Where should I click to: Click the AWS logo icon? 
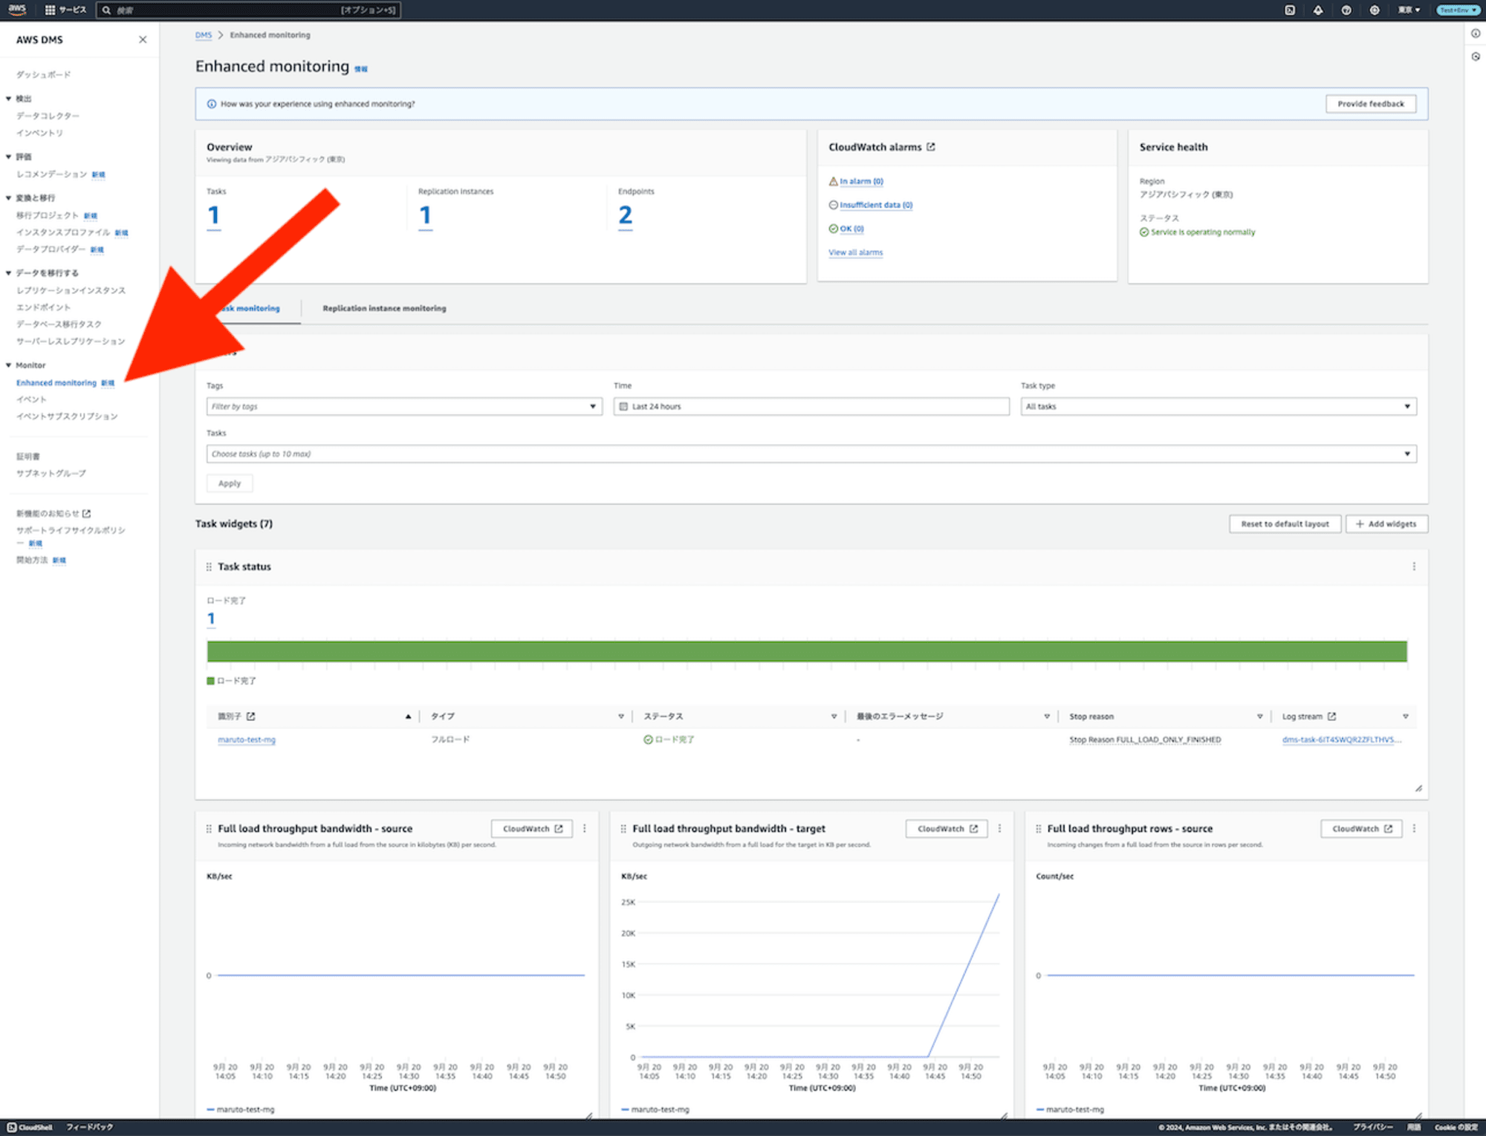pos(17,10)
